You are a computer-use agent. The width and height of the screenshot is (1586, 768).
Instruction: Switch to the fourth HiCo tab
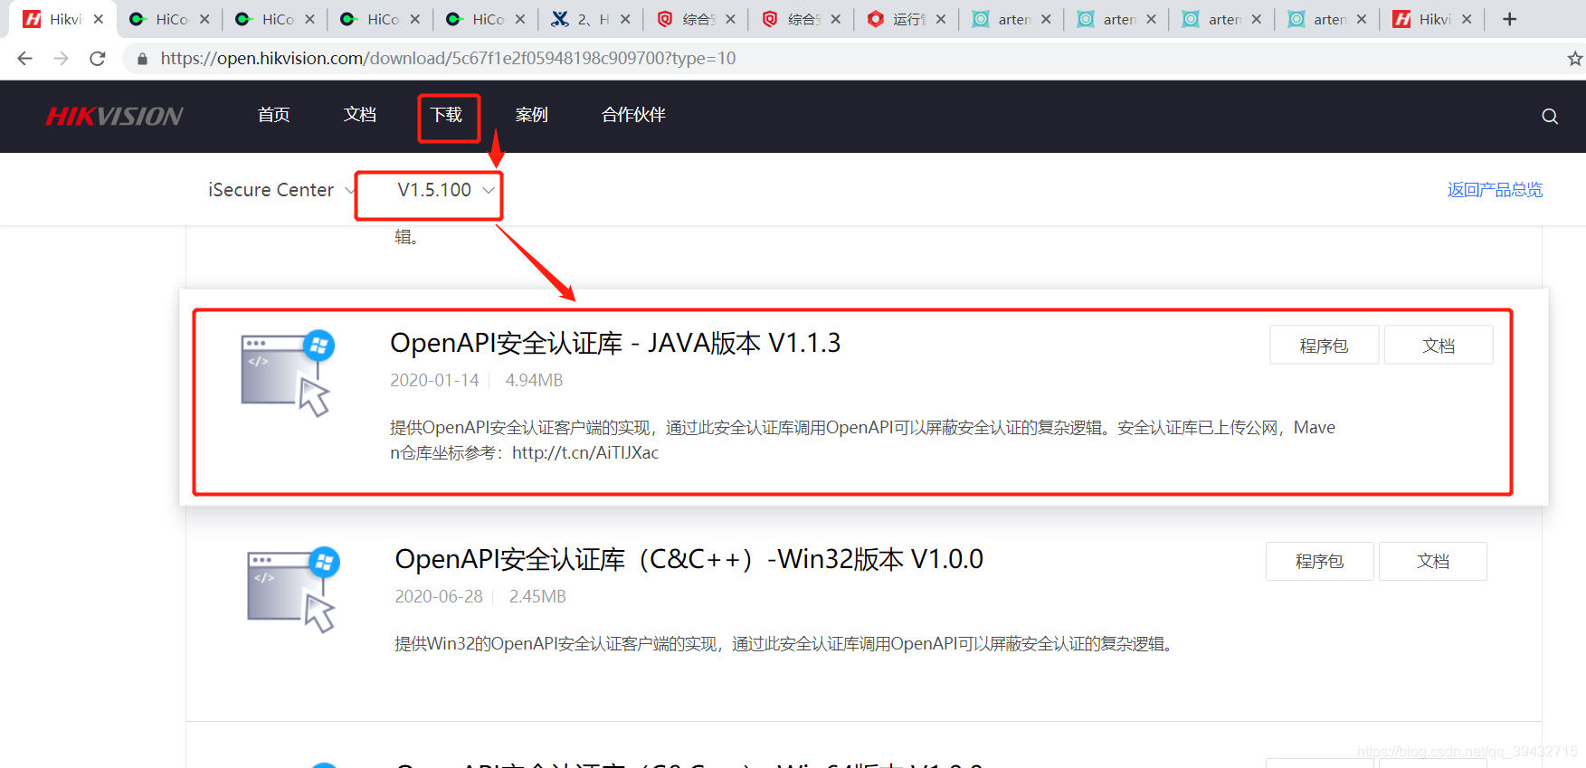(x=486, y=19)
